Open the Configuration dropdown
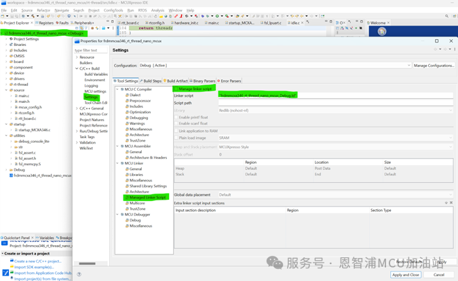Viewport: 458px width, 281px height. coord(275,66)
